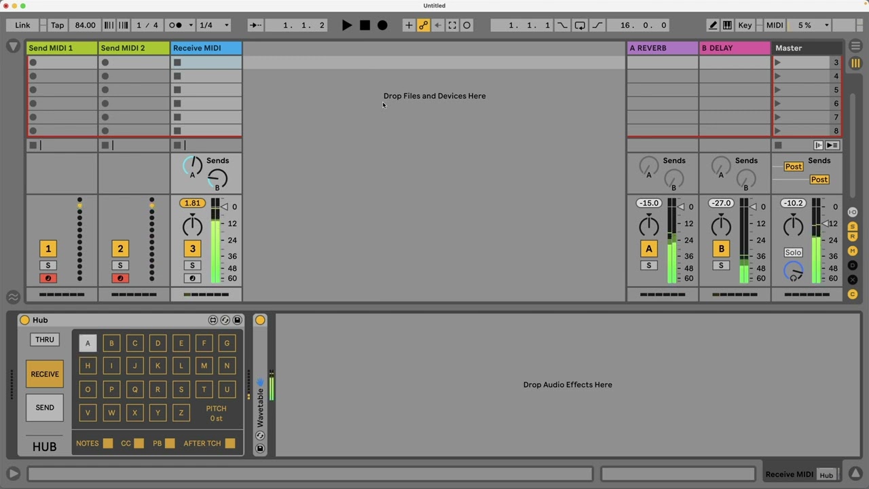Switch to Session view selector icon

855,63
